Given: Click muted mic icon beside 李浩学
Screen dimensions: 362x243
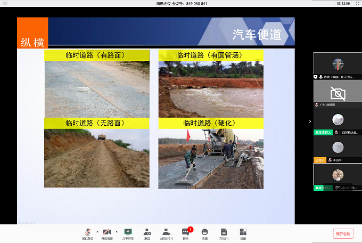Looking at the screenshot, I should pos(330,160).
